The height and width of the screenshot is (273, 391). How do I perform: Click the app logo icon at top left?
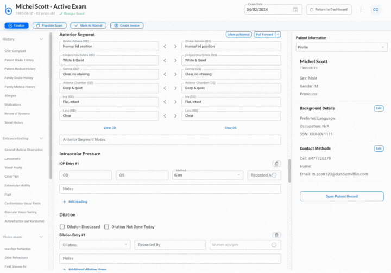click(x=8, y=10)
